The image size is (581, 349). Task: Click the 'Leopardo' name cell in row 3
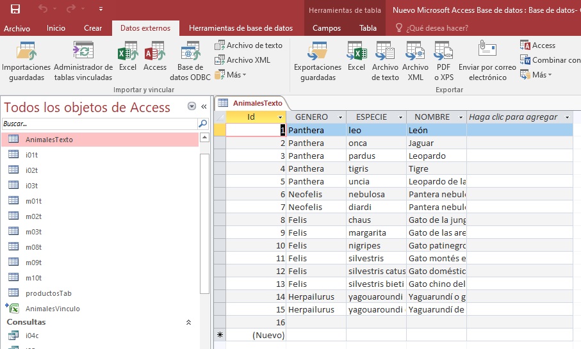(436, 156)
